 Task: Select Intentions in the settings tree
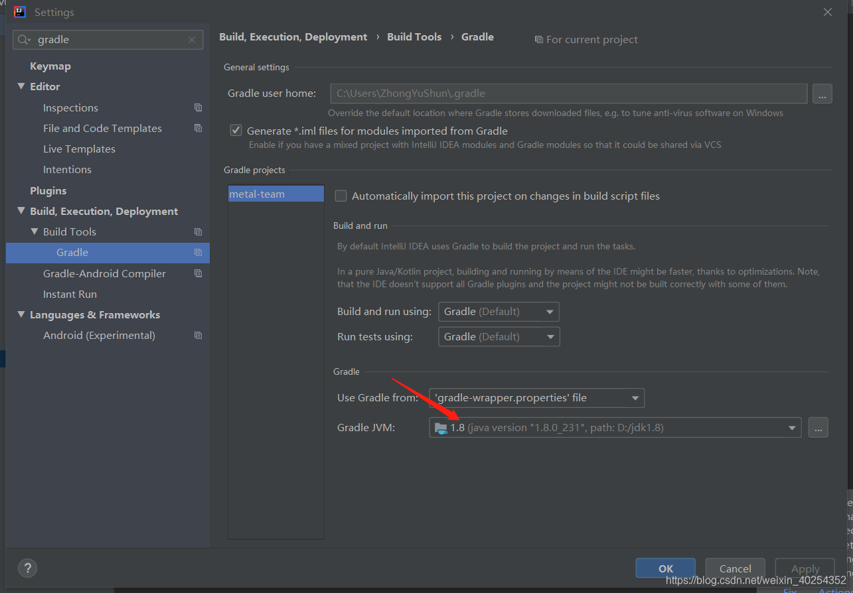[x=67, y=169]
